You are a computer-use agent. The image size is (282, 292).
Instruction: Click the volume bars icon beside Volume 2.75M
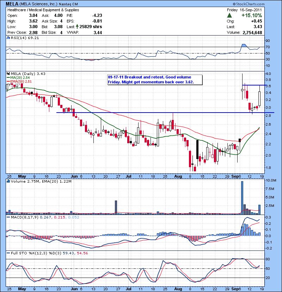click(8, 181)
